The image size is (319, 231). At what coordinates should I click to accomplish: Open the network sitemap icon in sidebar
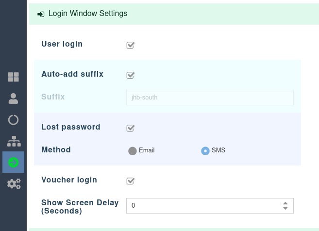(14, 141)
